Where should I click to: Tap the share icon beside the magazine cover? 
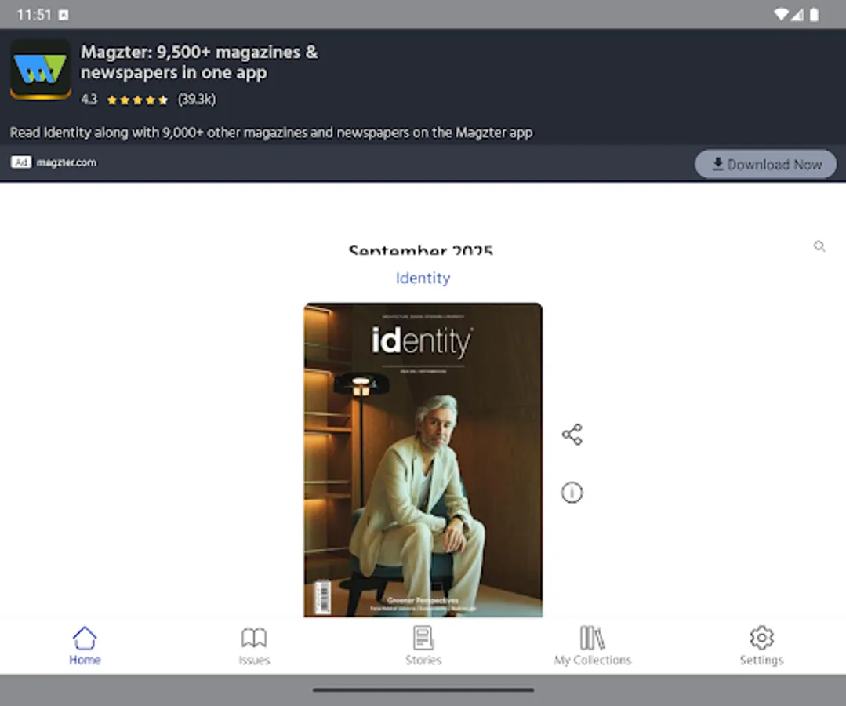pyautogui.click(x=572, y=433)
